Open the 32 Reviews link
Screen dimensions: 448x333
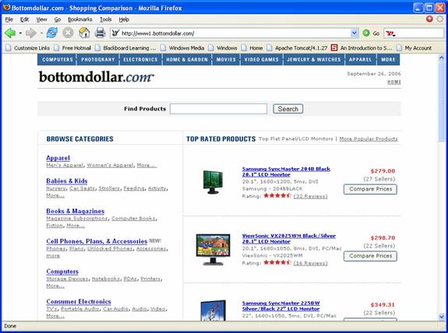coord(311,196)
